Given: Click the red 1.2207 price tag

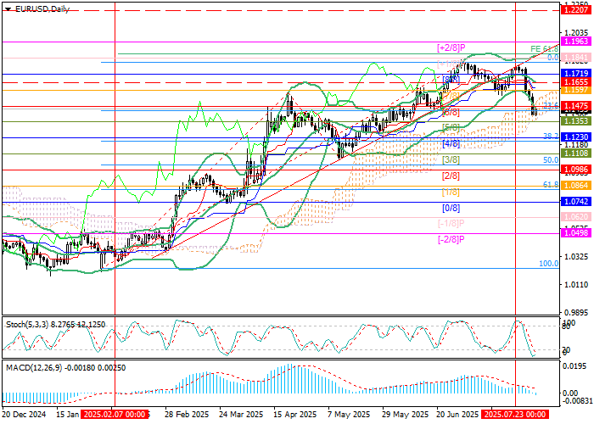Looking at the screenshot, I should click(574, 11).
